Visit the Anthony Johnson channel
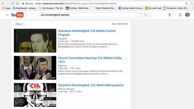Screen dimensions: 194x109 [66, 89]
